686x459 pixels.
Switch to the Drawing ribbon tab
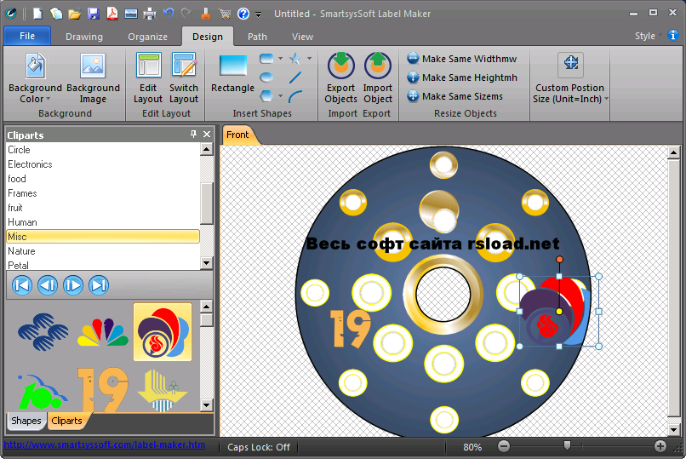click(x=83, y=37)
